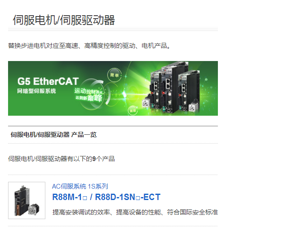
Task: Open the 1S series product thumbnail
Action: [x=27, y=200]
